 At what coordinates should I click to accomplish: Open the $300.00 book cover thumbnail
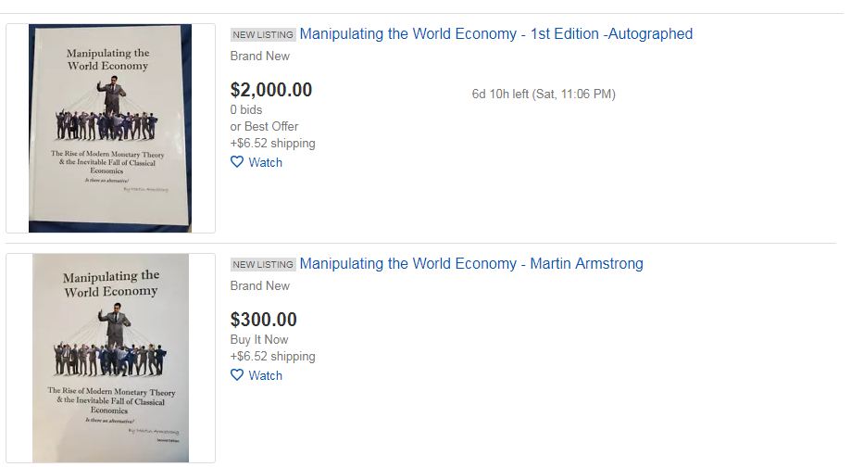[110, 359]
